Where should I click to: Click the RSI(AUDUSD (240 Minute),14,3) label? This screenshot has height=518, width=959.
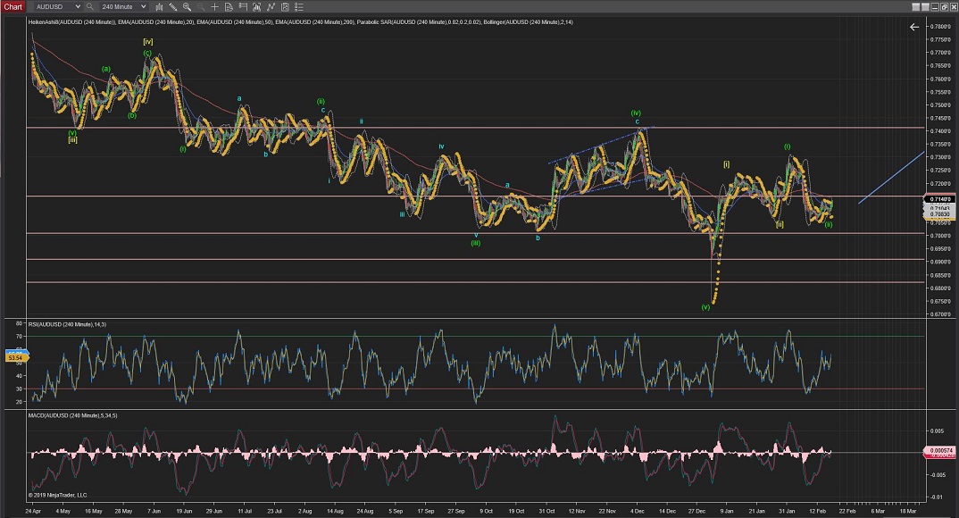[67, 324]
